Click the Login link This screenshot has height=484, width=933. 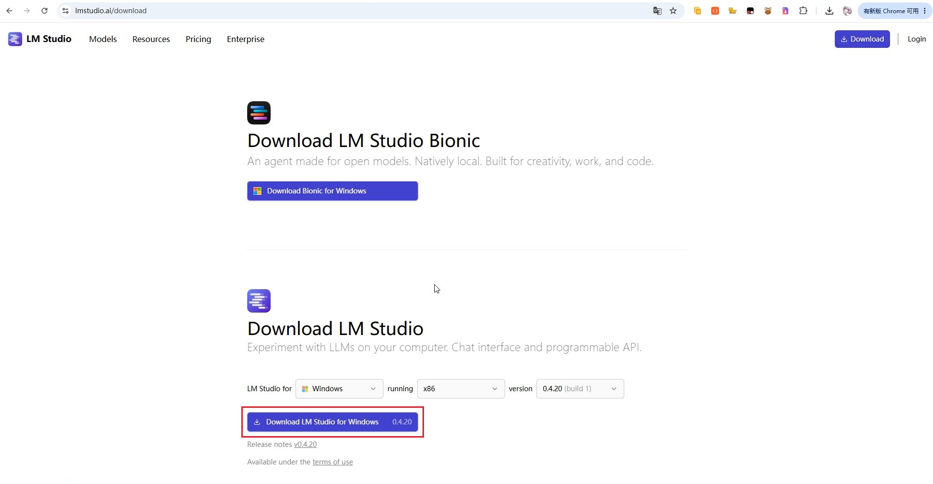917,39
